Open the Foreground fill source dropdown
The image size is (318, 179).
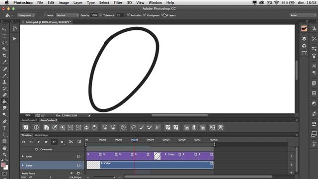(x=26, y=15)
